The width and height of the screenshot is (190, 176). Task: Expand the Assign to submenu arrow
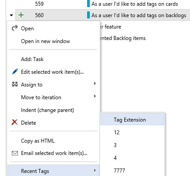pyautogui.click(x=95, y=83)
